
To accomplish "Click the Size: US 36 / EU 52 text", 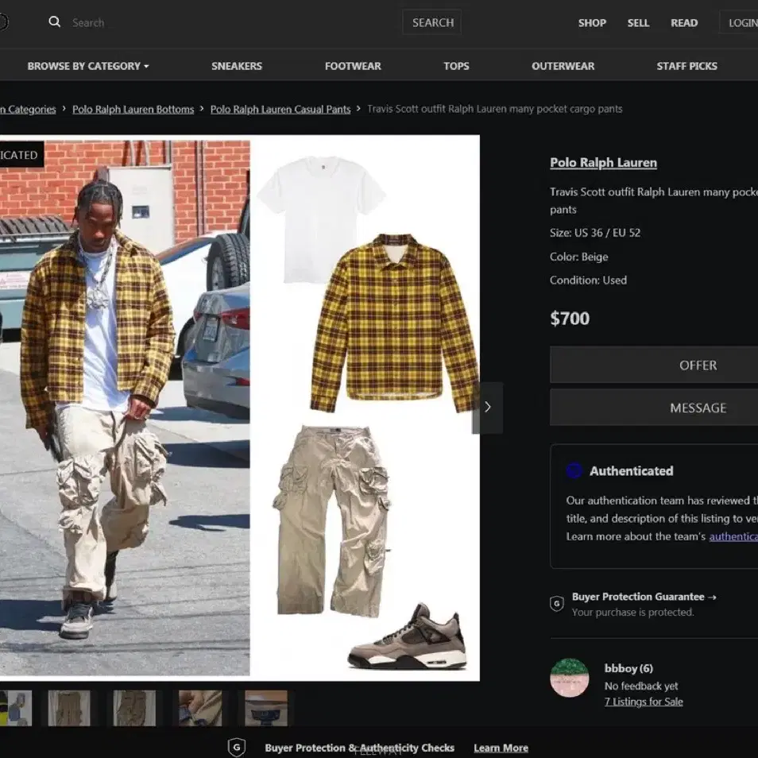I will pyautogui.click(x=595, y=233).
